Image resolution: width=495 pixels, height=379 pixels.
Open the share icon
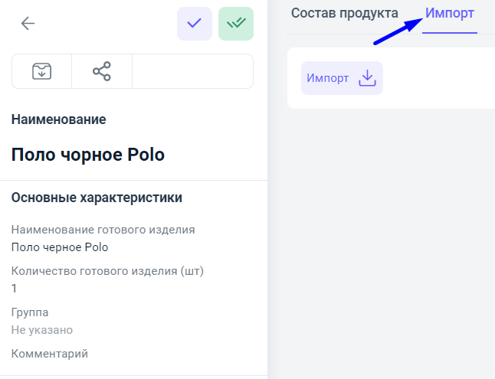(102, 71)
